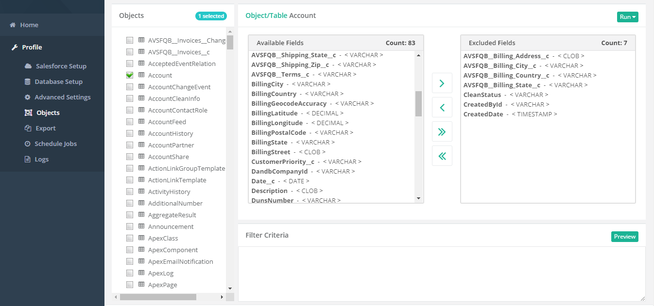The width and height of the screenshot is (654, 306).
Task: Open the Export menu item
Action: 46,129
